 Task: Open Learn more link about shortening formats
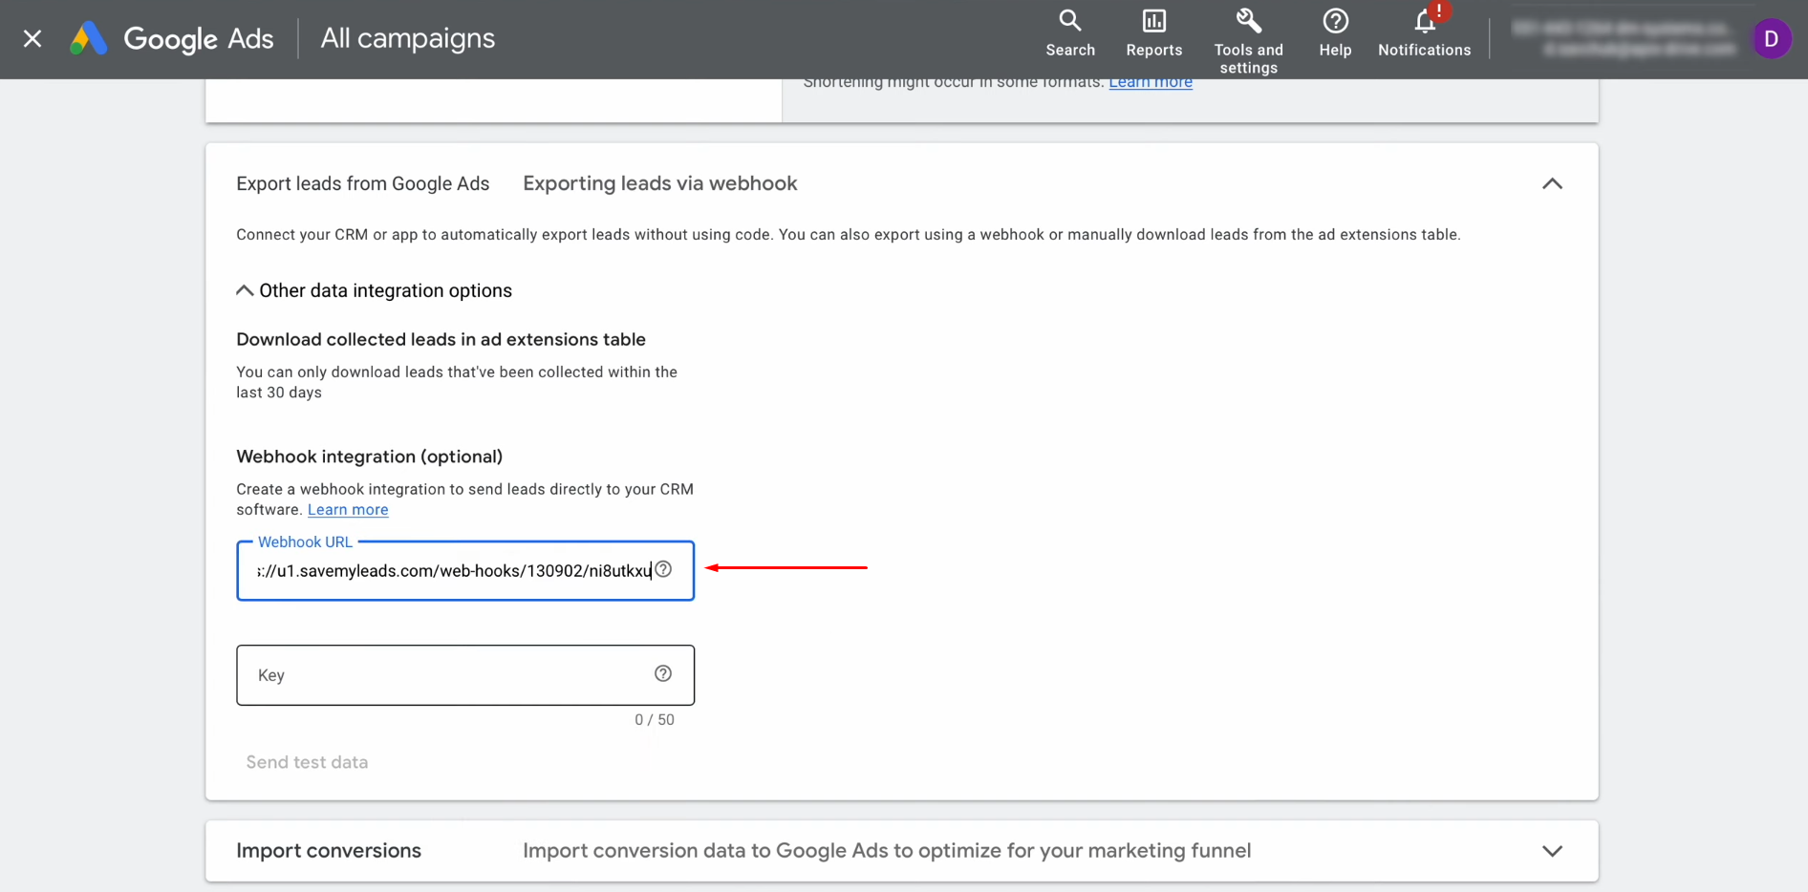[1150, 83]
